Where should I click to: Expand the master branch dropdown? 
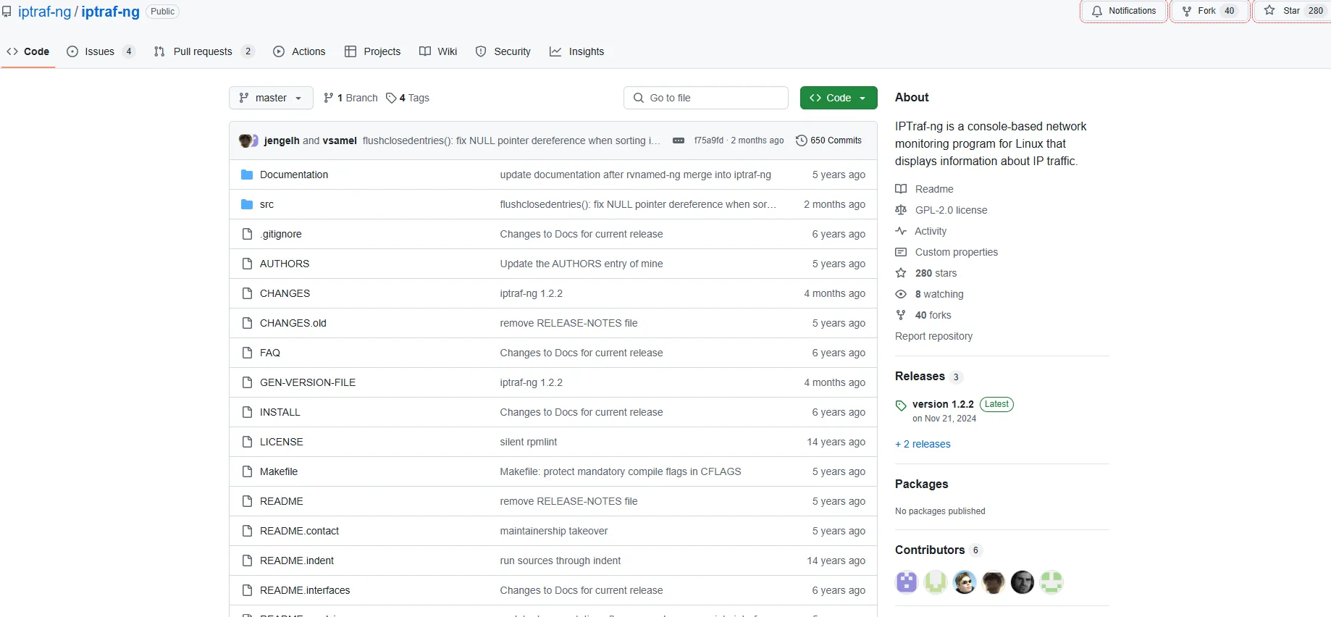(x=271, y=98)
